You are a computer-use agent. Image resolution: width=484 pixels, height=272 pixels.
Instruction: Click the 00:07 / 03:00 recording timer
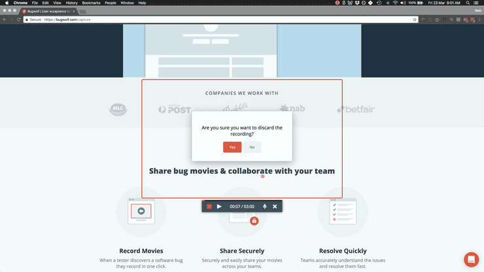coord(242,206)
